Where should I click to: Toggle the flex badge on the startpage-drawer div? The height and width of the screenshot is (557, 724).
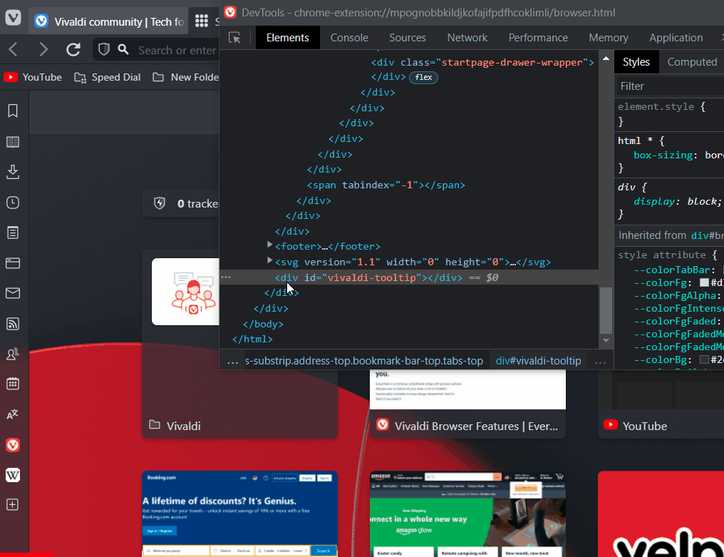(423, 77)
